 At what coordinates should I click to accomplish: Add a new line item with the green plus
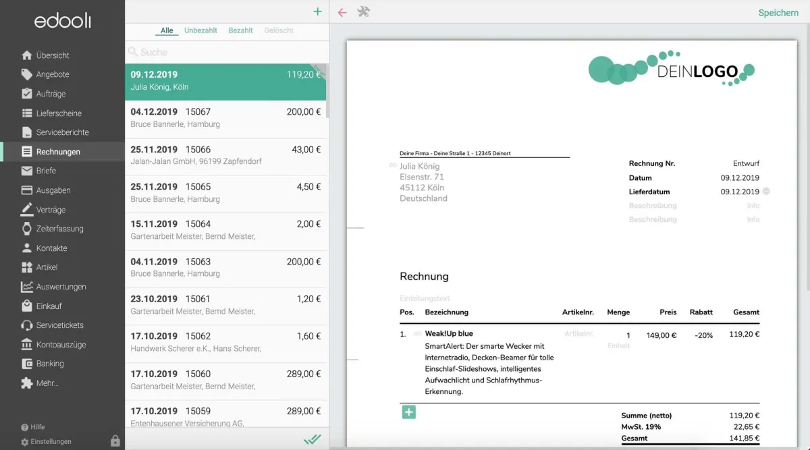pyautogui.click(x=408, y=412)
